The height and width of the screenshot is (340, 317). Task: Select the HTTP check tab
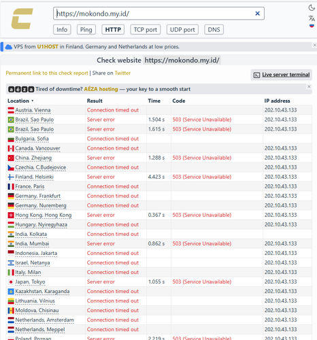[x=113, y=30]
